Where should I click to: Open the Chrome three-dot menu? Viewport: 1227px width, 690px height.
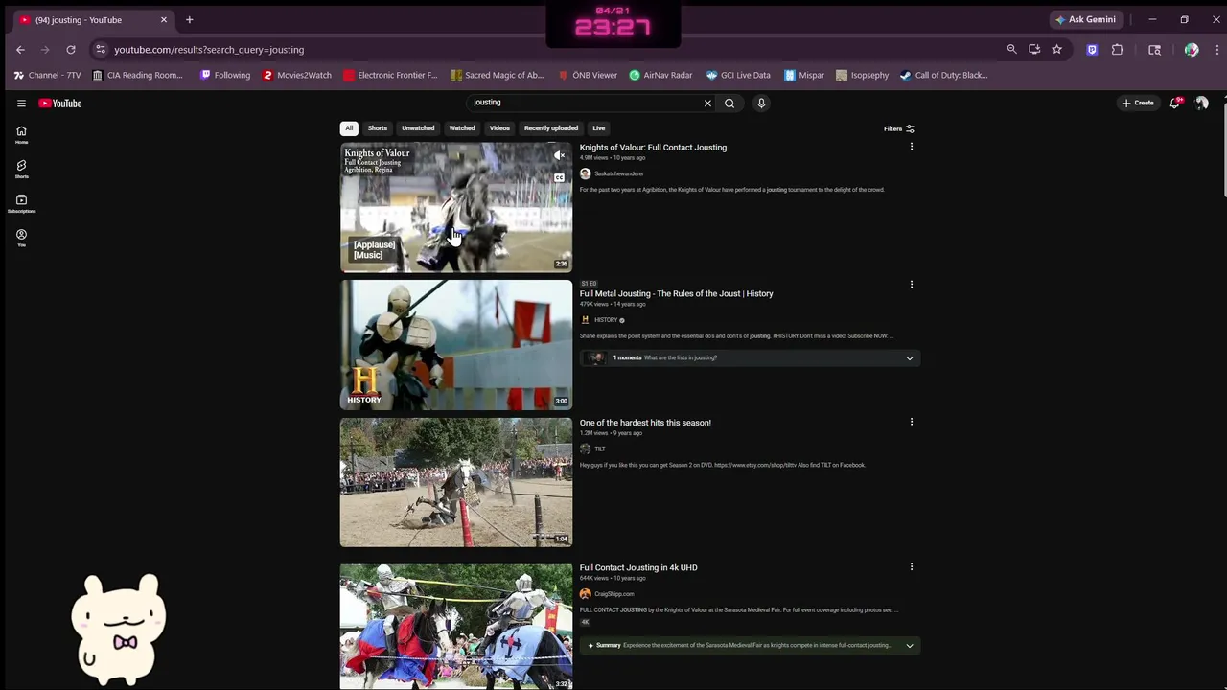(x=1217, y=50)
